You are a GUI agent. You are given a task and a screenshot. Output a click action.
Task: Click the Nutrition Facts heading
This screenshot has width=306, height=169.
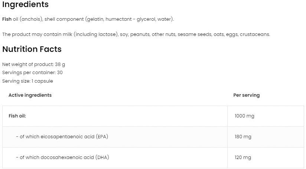[32, 49]
